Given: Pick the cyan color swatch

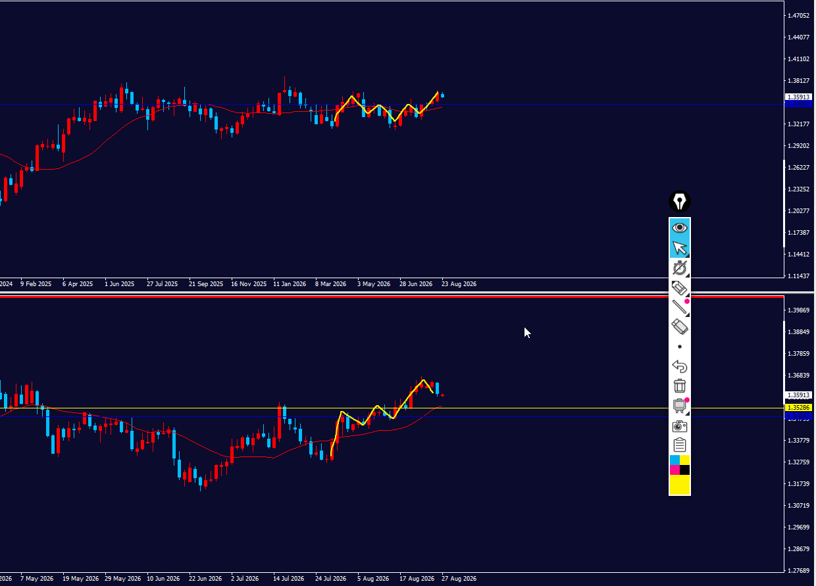Looking at the screenshot, I should pos(675,460).
